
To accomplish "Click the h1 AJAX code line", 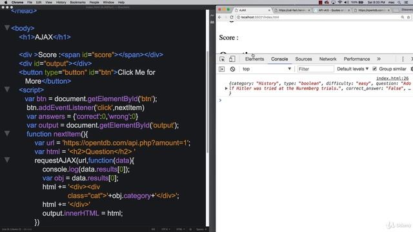I will [x=45, y=37].
